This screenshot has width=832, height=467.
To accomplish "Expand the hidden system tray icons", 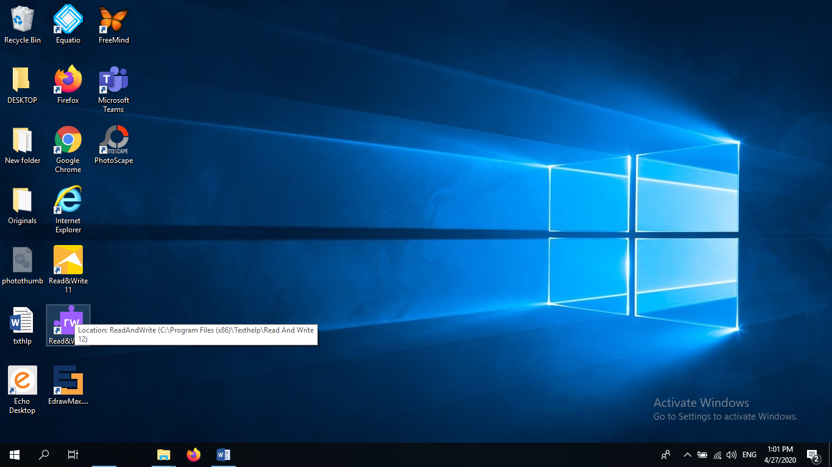I will tap(688, 455).
